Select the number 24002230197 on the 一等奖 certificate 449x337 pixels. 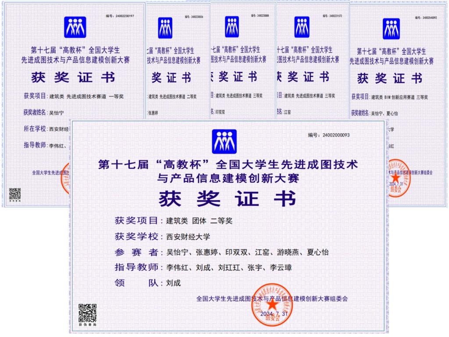[125, 16]
